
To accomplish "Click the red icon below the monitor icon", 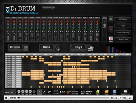I will pyautogui.click(x=111, y=29).
